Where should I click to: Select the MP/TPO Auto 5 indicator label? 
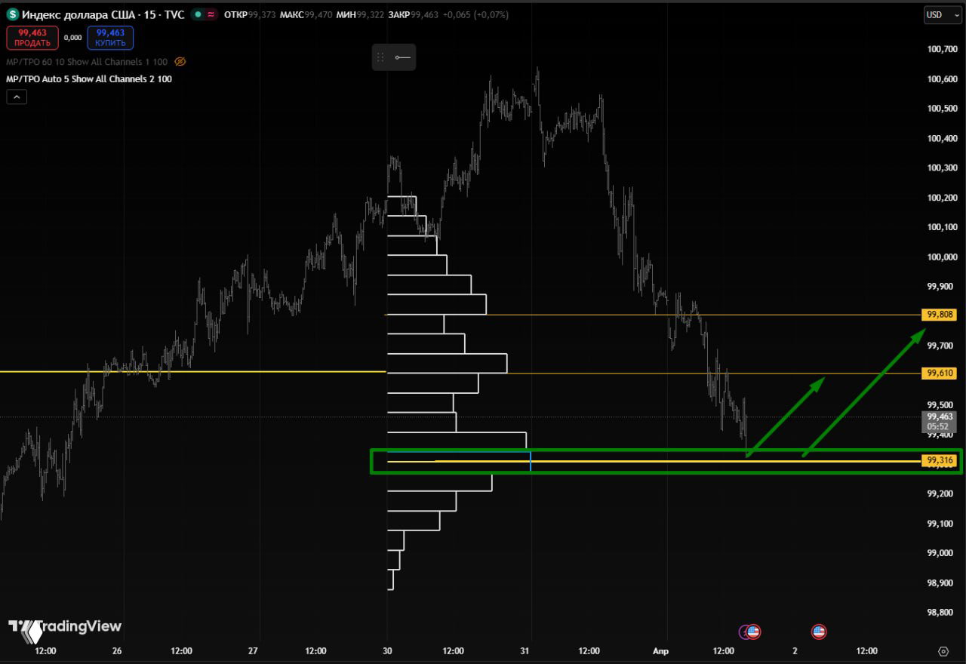click(88, 79)
